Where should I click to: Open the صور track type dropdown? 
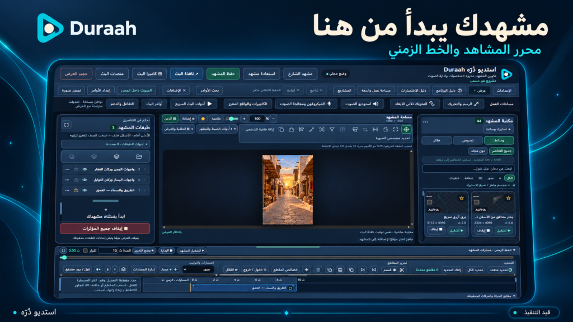pyautogui.click(x=198, y=269)
